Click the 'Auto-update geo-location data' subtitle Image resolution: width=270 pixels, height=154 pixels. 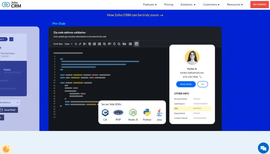pos(80,37)
